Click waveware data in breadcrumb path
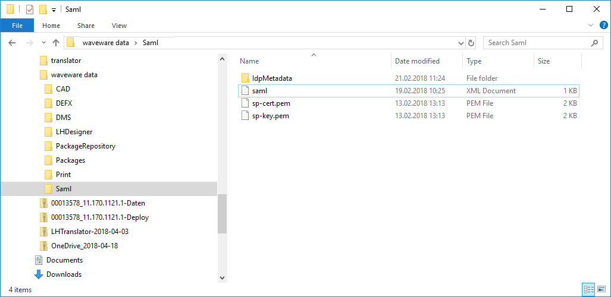 105,43
